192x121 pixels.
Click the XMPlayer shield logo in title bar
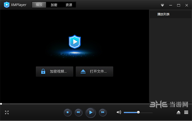[x=7, y=5]
